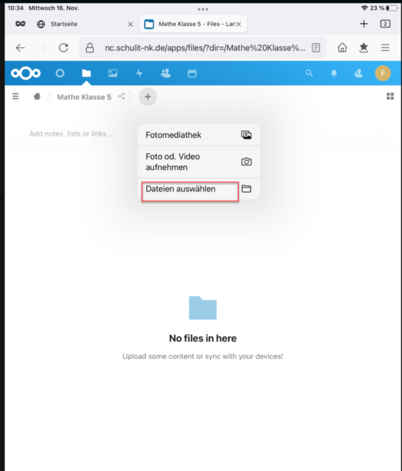402x471 pixels.
Task: Open a new browser tab
Action: (x=364, y=23)
